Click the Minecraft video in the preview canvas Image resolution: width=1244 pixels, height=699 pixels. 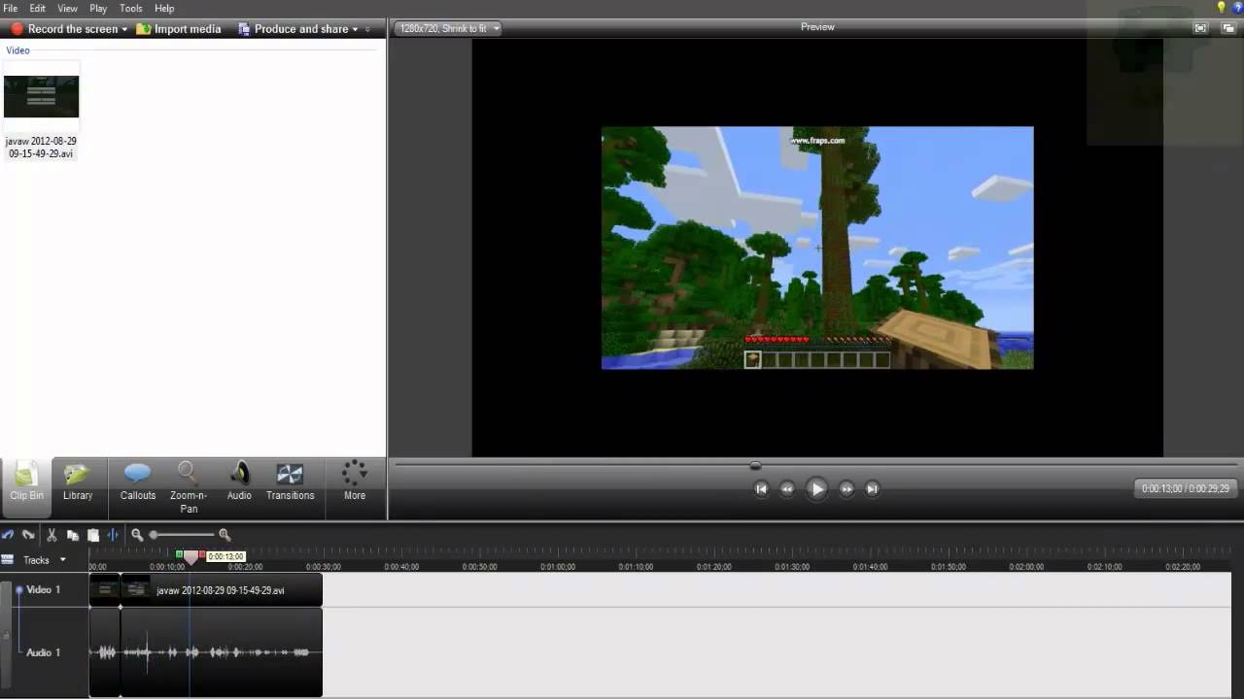click(x=817, y=248)
